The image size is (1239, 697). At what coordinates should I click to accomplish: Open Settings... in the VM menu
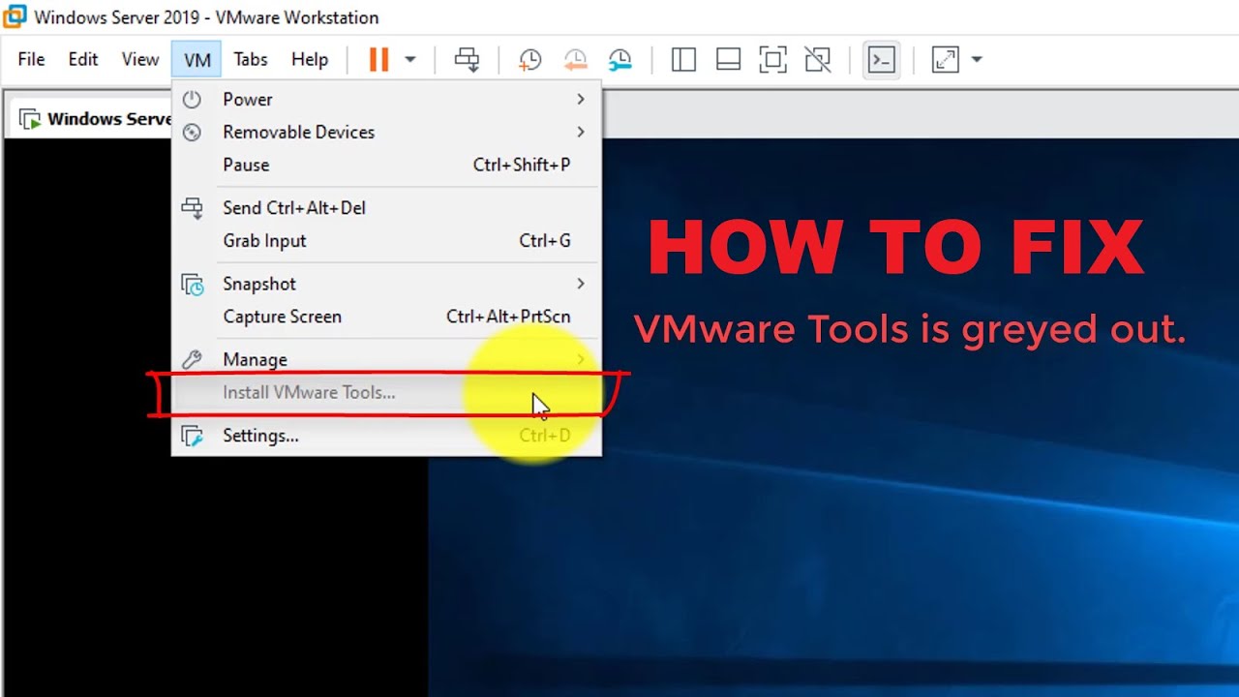pyautogui.click(x=260, y=436)
